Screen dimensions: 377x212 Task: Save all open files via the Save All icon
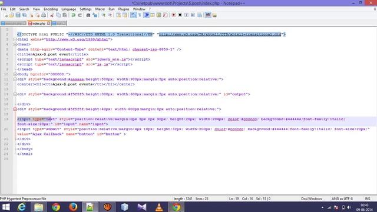click(25, 15)
